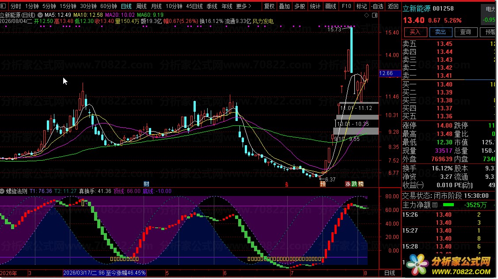Viewport: 498px width, 279px height.
Task: Click the MA5: 12.49 indicator label
Action: click(x=58, y=15)
